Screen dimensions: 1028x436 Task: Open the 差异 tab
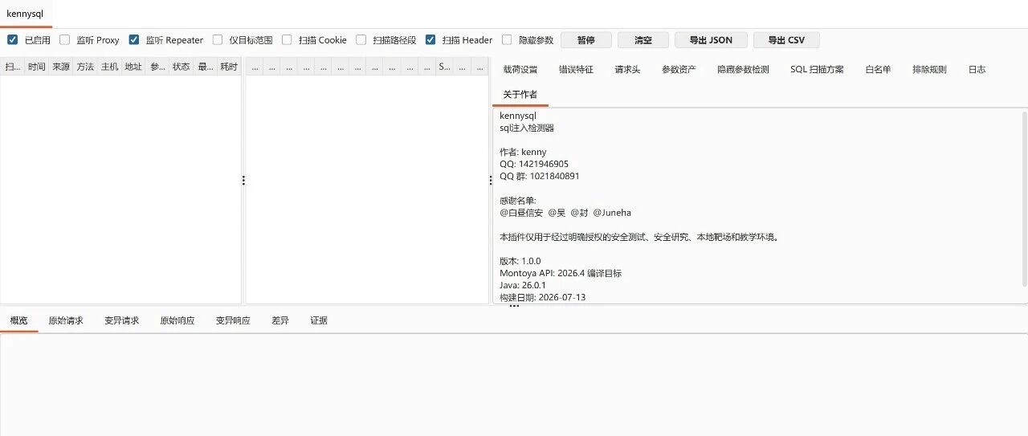tap(280, 320)
